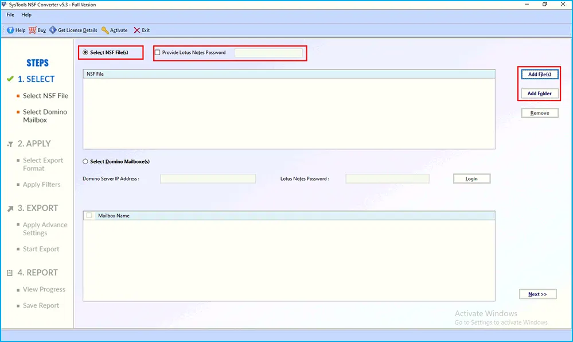Click the green checkmark beside 1. SELECT

[x=10, y=79]
